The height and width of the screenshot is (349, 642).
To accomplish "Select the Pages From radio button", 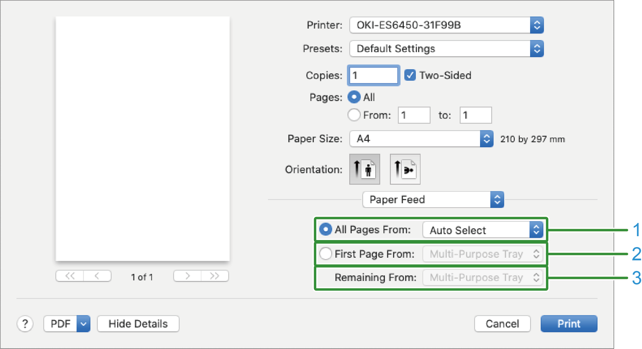I will [354, 115].
